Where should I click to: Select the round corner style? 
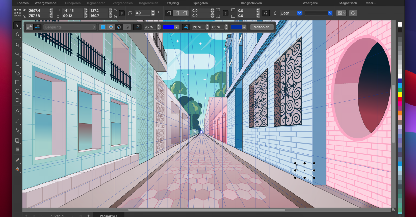pyautogui.click(x=168, y=13)
